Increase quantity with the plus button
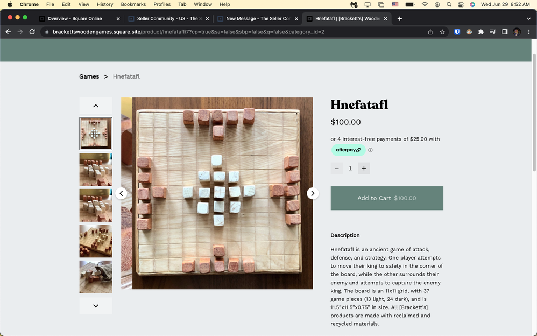The width and height of the screenshot is (537, 336). pyautogui.click(x=364, y=169)
